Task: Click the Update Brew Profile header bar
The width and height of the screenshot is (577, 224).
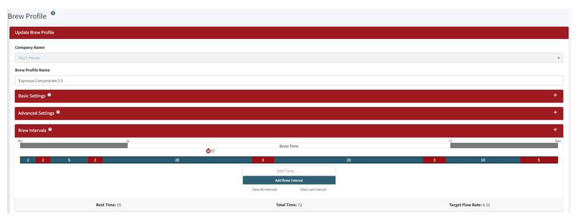Action: (289, 32)
